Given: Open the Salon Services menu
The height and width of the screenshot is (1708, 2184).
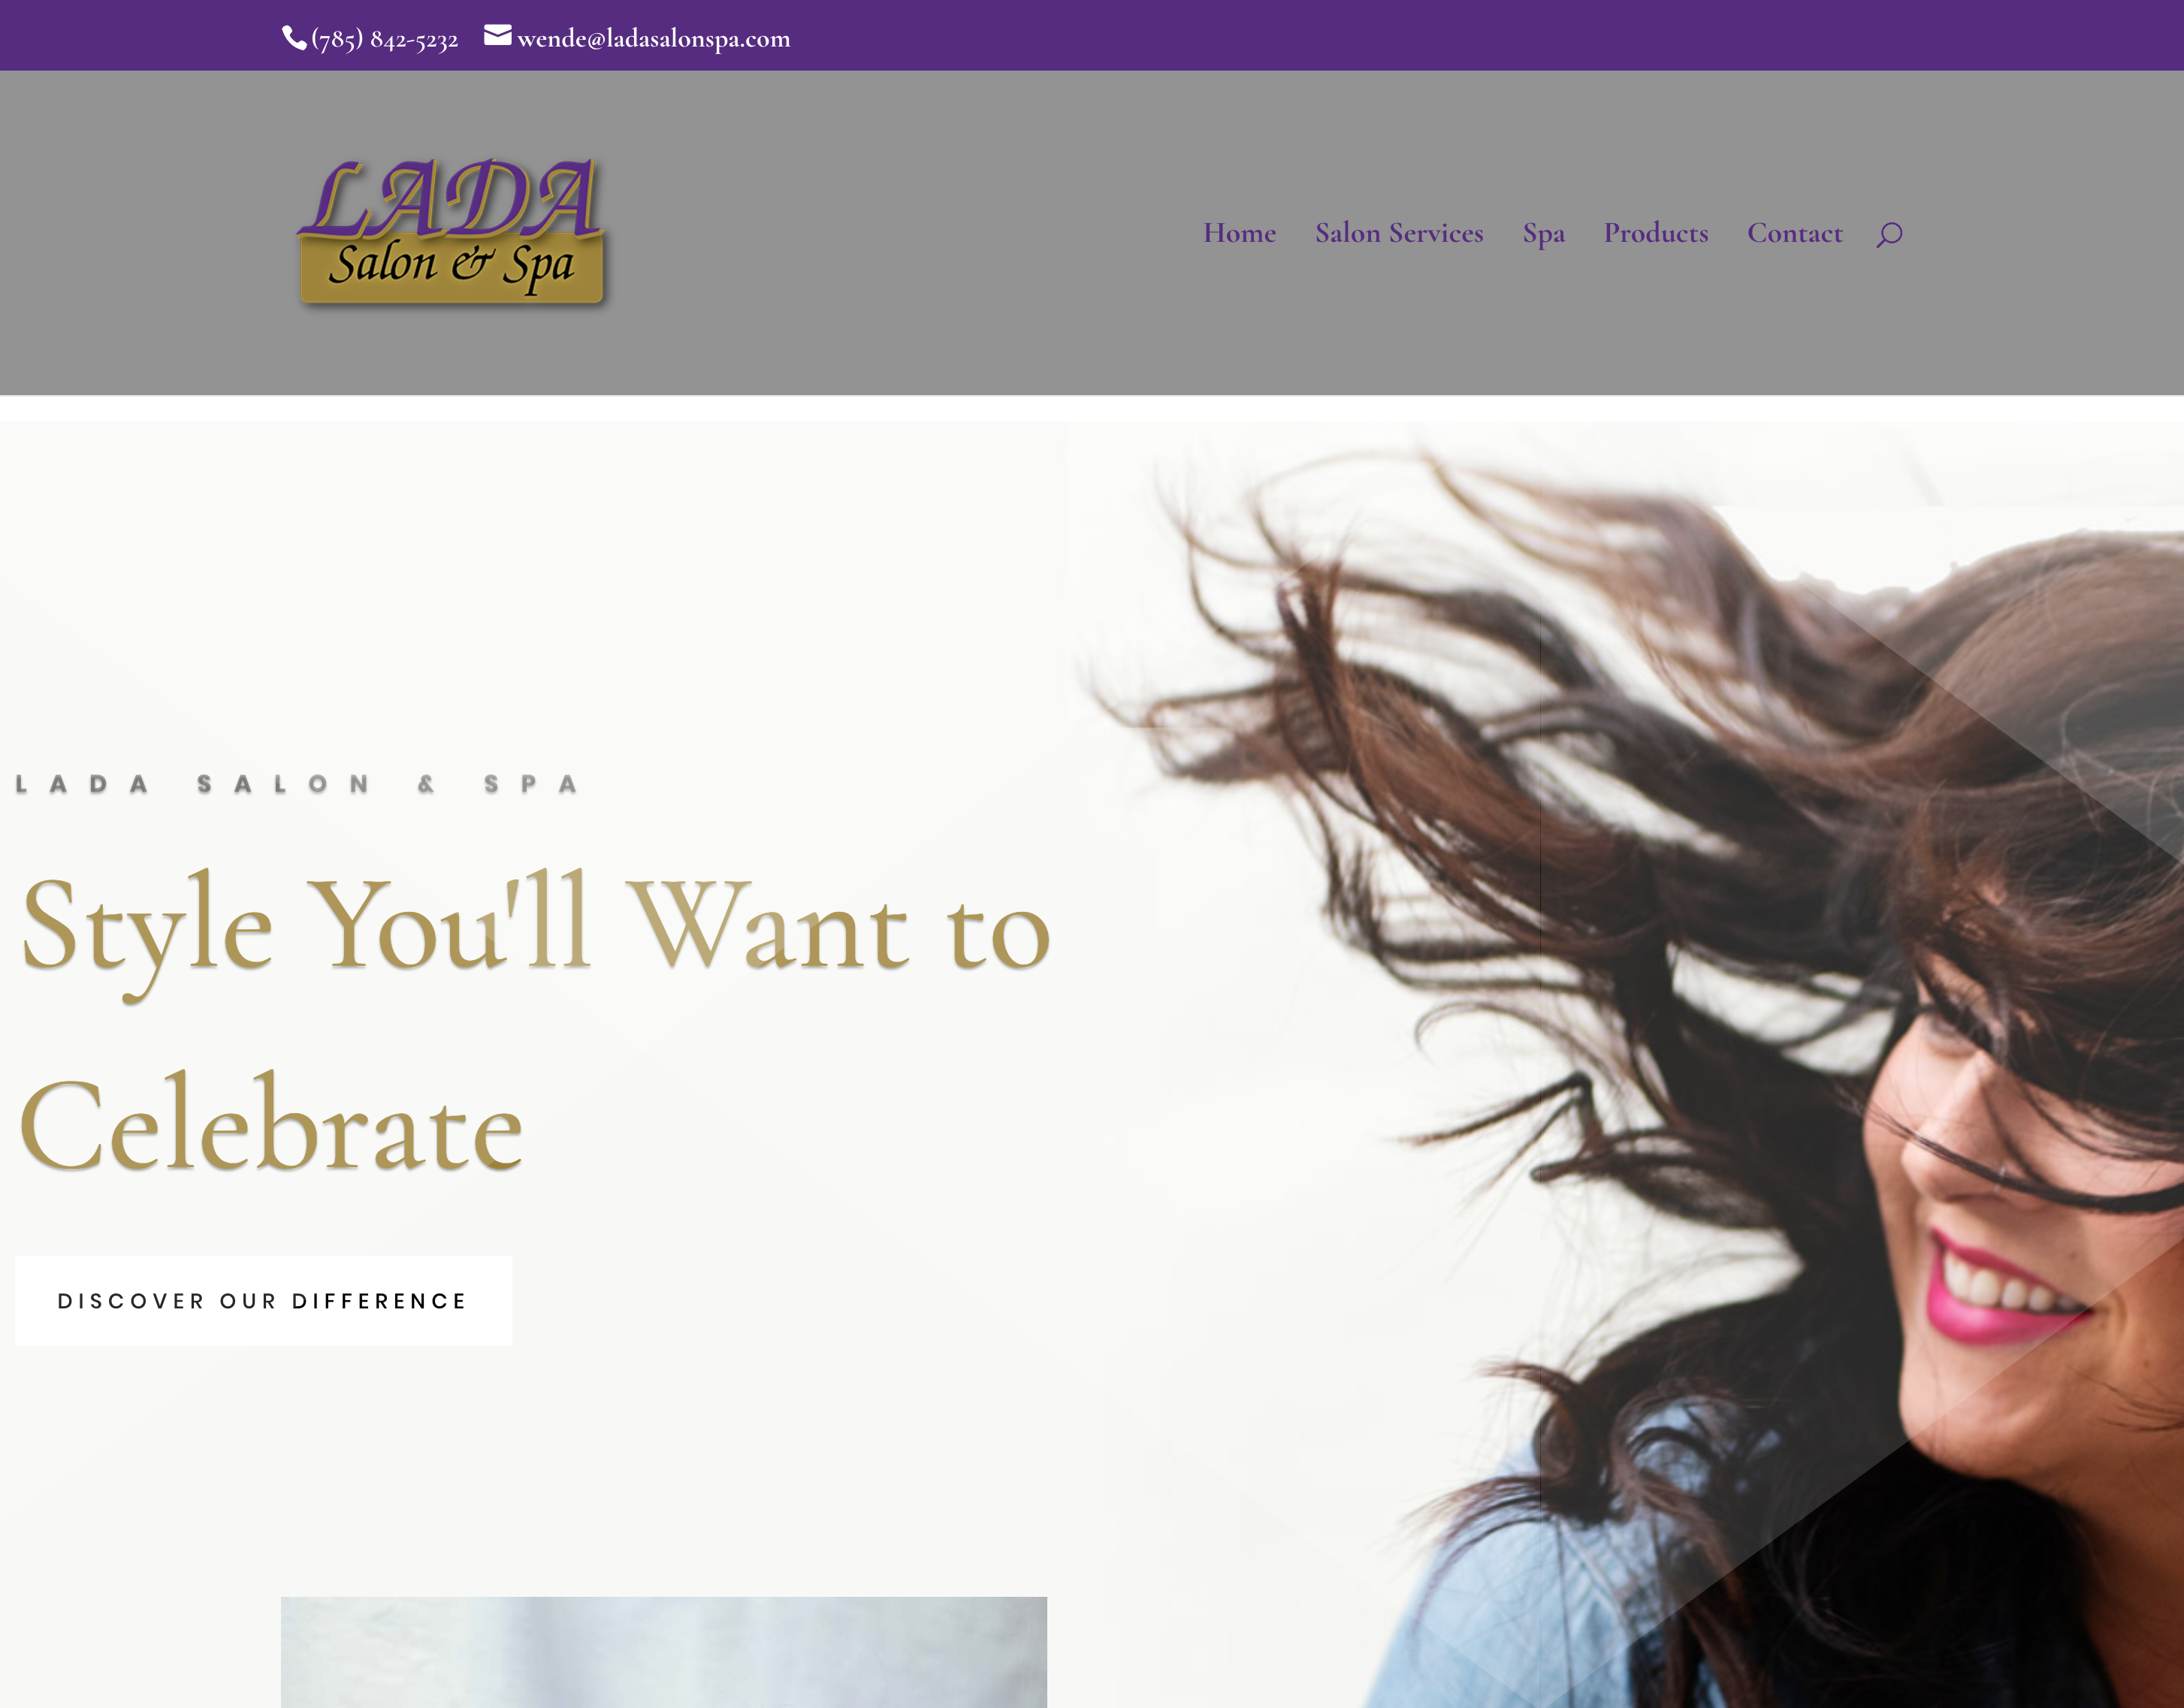Looking at the screenshot, I should coord(1399,233).
